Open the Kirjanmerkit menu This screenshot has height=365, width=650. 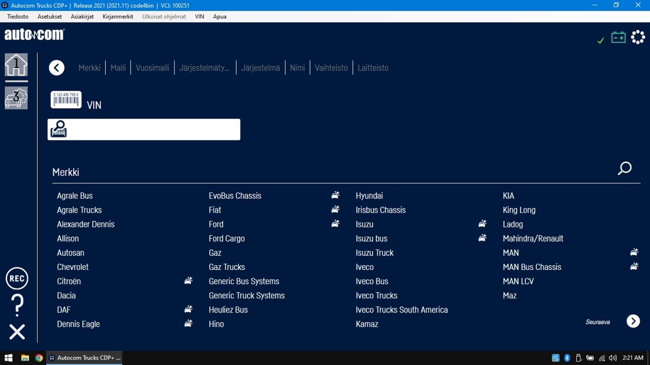(x=118, y=17)
